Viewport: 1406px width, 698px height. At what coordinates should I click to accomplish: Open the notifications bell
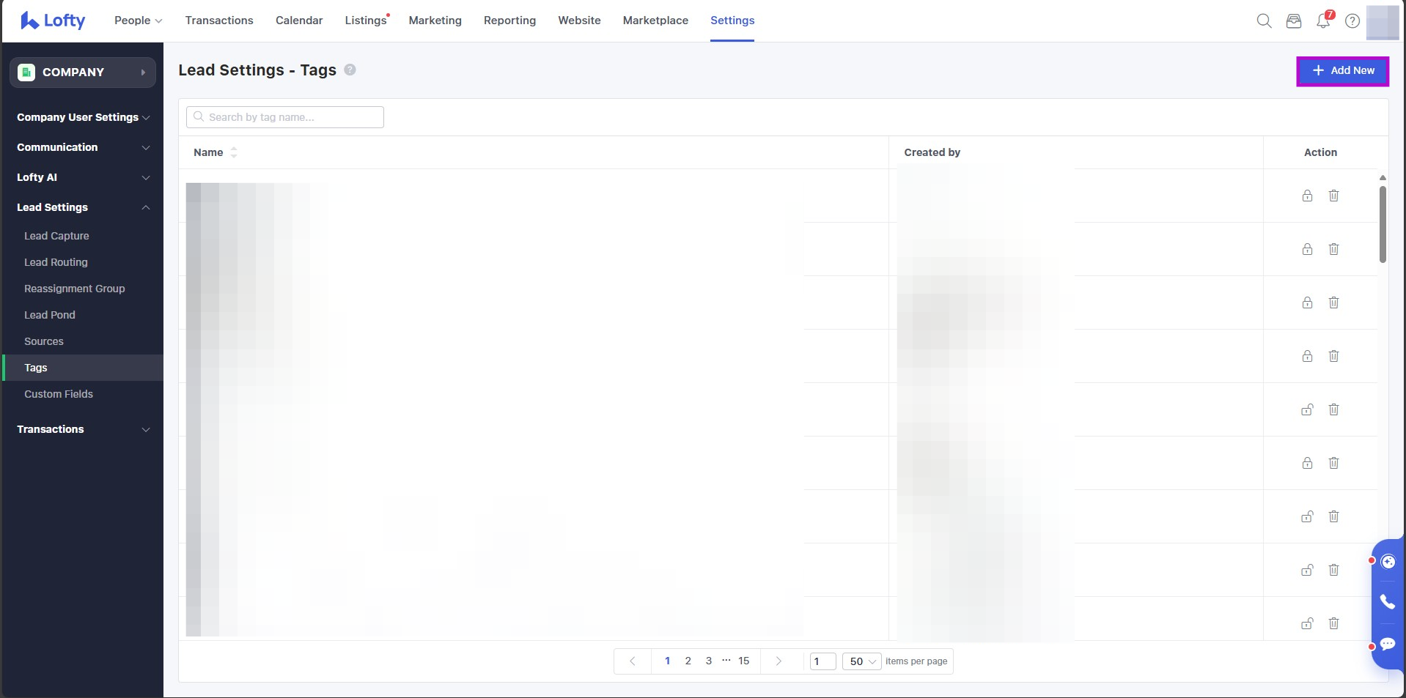coord(1323,21)
